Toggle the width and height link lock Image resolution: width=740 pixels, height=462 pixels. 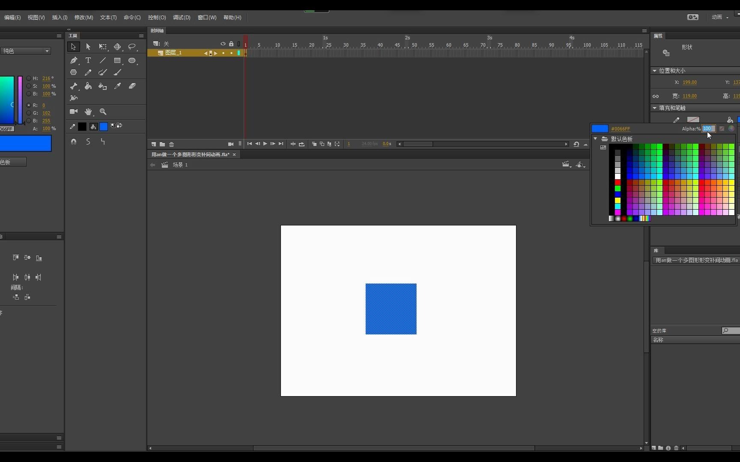[x=656, y=96]
